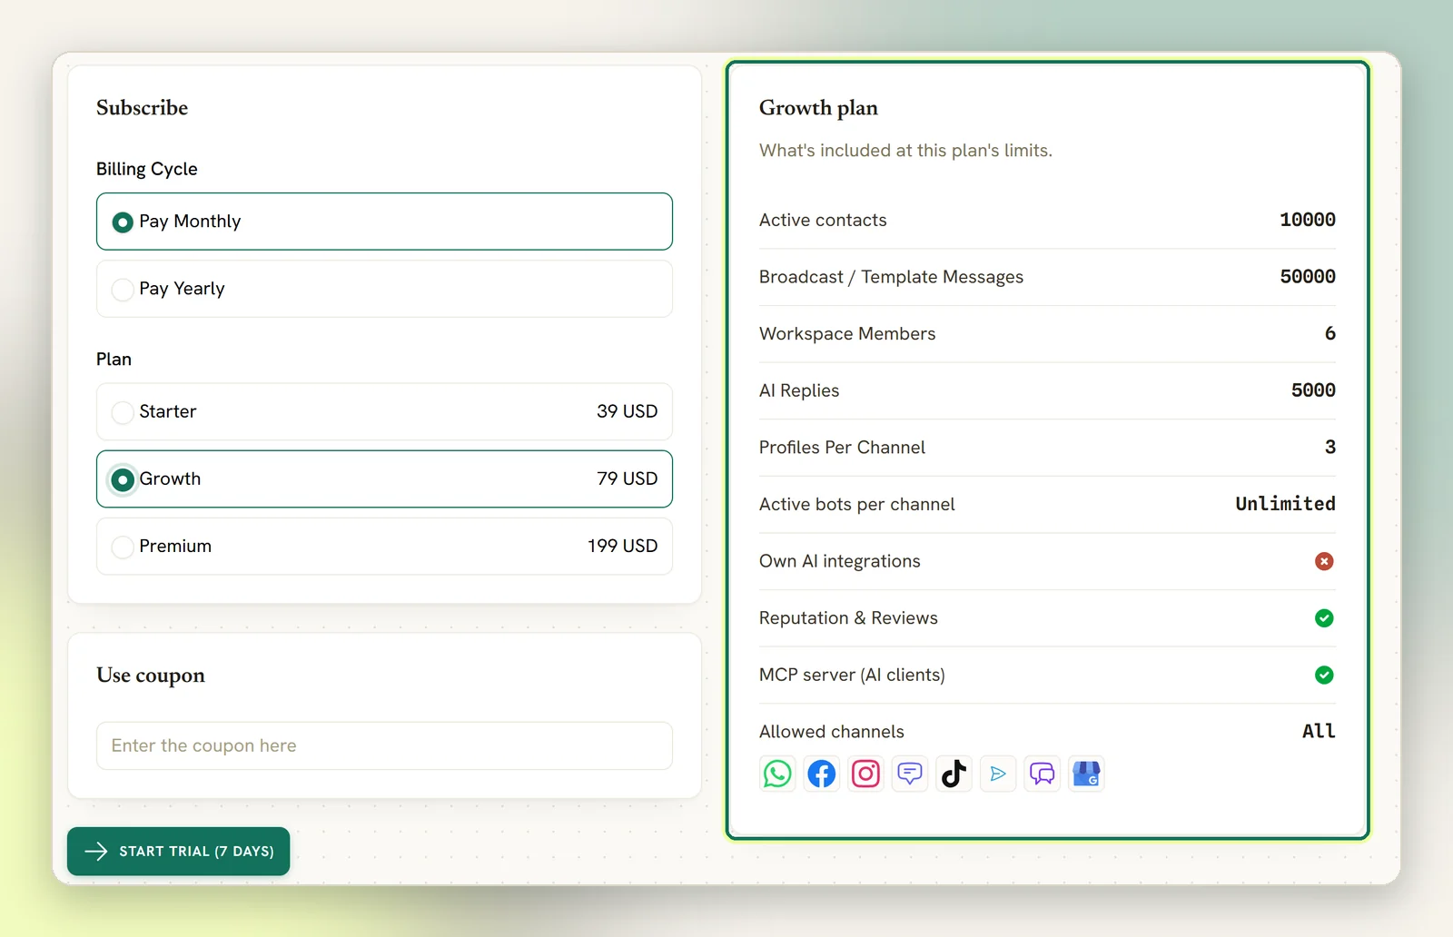Image resolution: width=1453 pixels, height=937 pixels.
Task: Click the Billing Cycle label
Action: (x=147, y=169)
